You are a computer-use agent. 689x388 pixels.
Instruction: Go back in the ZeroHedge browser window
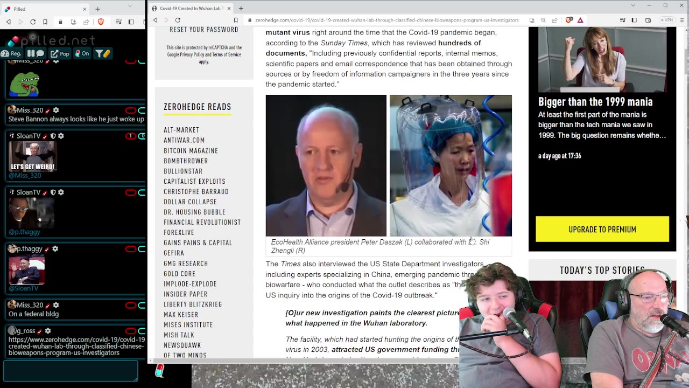coord(155,20)
